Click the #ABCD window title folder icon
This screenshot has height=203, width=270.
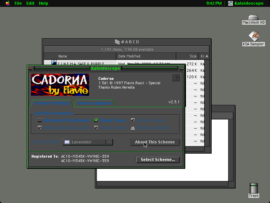[117, 42]
